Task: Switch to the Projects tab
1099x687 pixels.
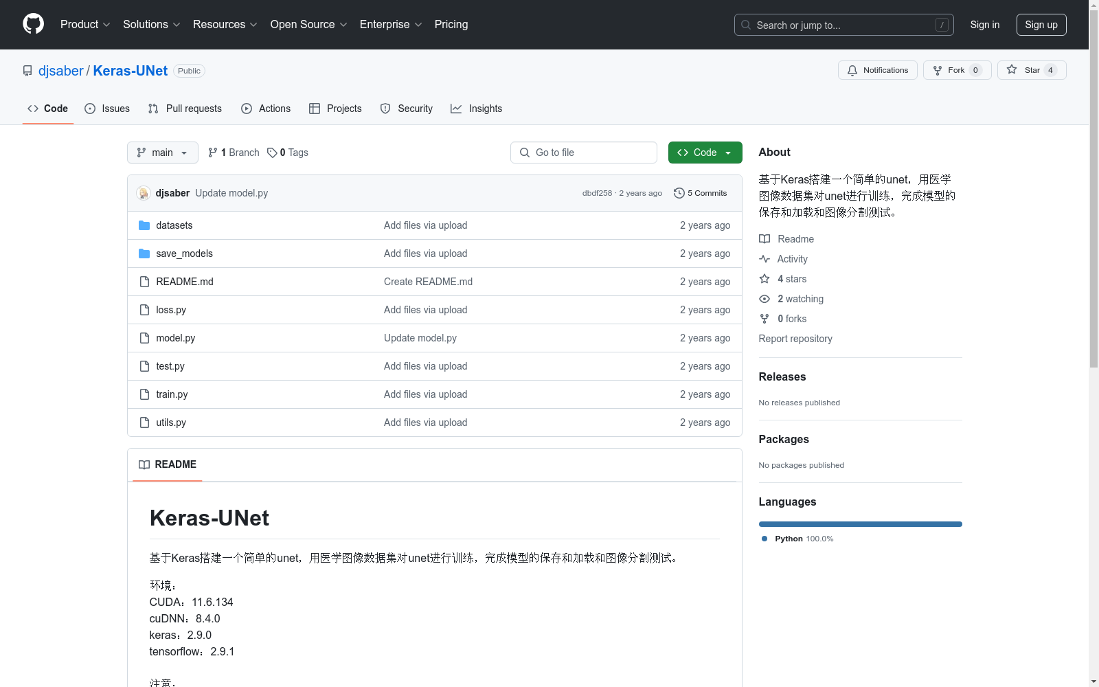Action: tap(335, 109)
